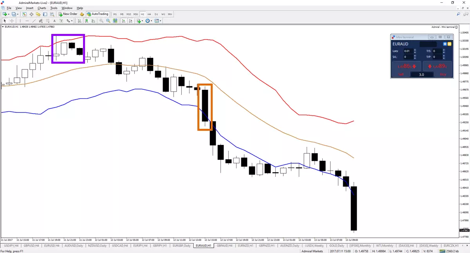Switch timeframe to H4

(149, 14)
